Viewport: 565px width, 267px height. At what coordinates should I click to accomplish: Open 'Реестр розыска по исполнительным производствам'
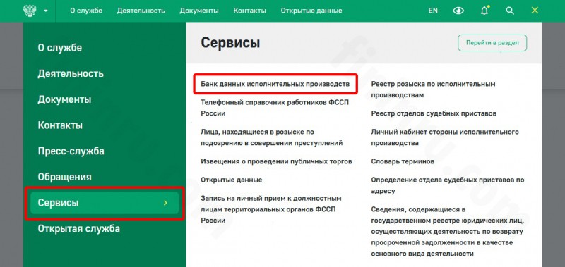434,89
